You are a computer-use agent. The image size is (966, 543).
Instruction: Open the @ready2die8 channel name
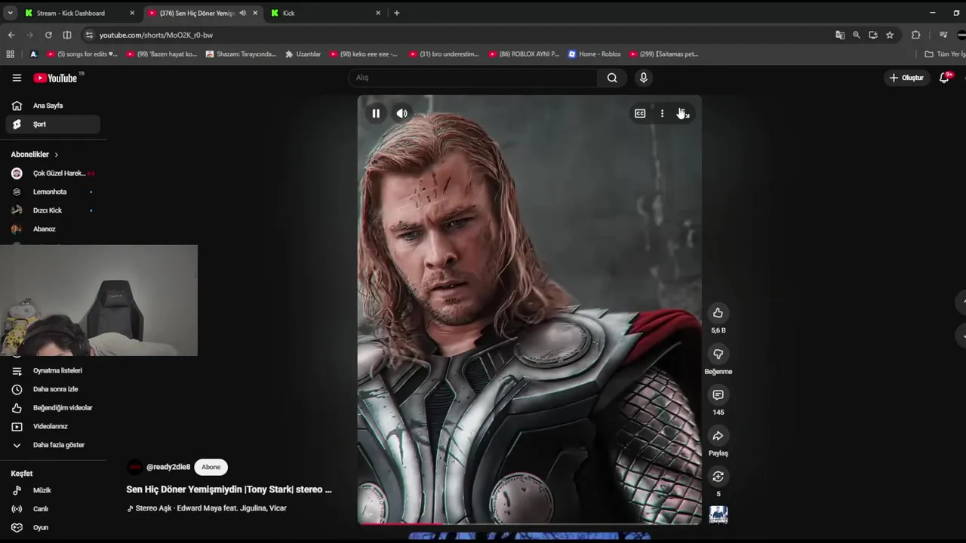[168, 467]
